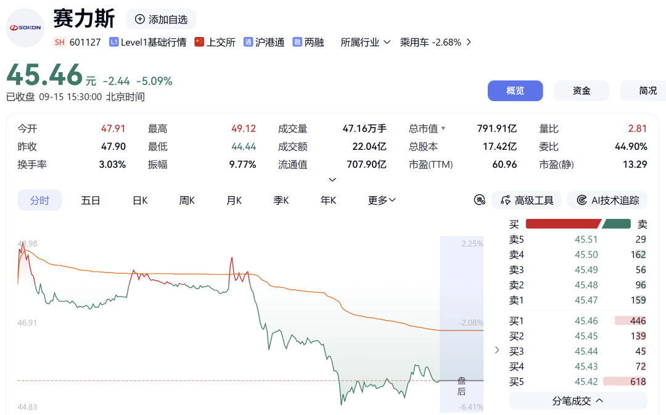Click the 盘后 after-hours chart zone
The height and width of the screenshot is (415, 666).
pyautogui.click(x=461, y=324)
